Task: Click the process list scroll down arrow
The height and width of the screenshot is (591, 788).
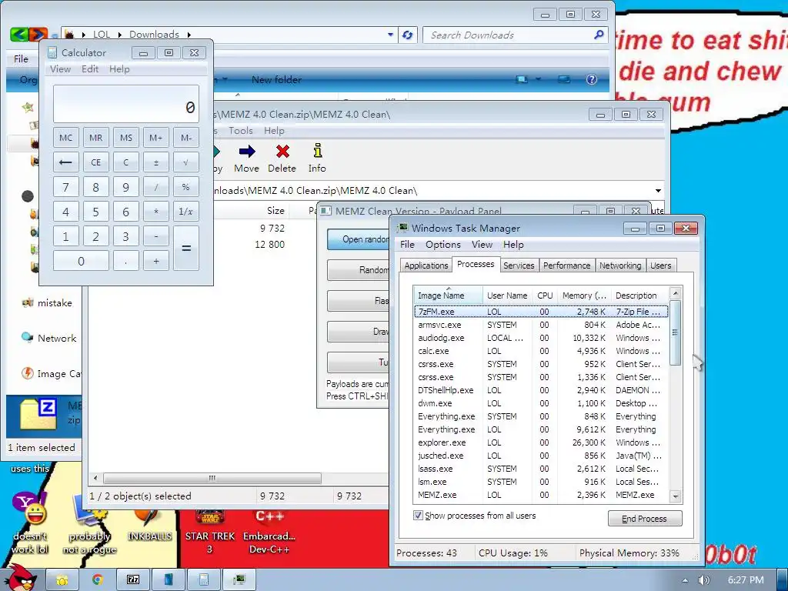Action: pos(676,496)
